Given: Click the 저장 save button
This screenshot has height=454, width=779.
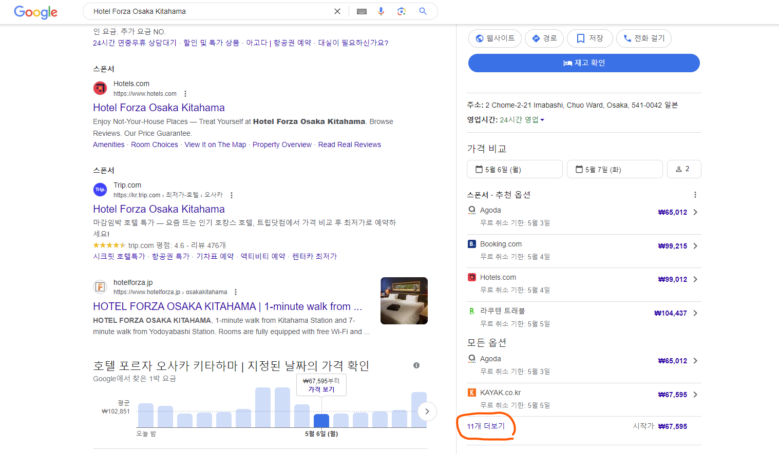Looking at the screenshot, I should tap(590, 38).
